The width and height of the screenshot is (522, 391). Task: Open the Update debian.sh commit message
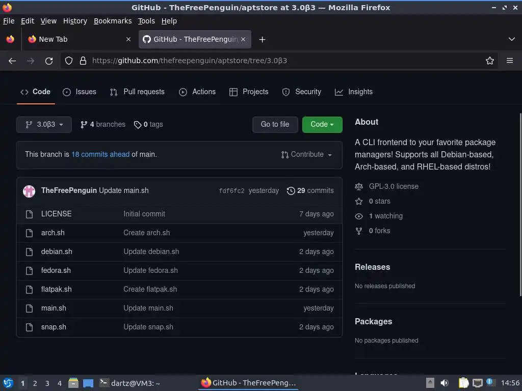click(x=151, y=252)
